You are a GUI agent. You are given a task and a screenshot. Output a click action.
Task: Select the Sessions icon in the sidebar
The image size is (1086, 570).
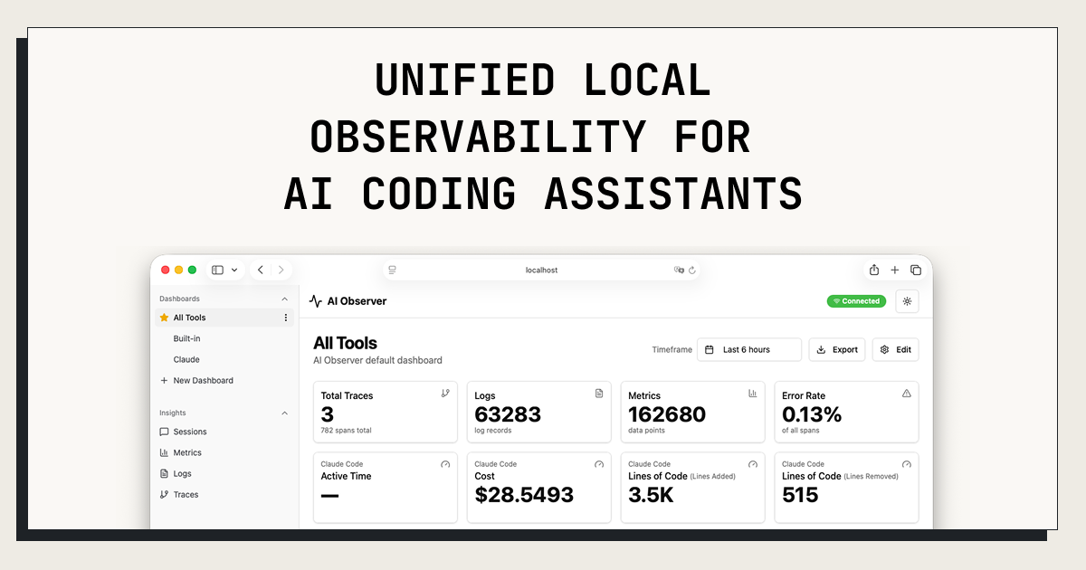163,432
